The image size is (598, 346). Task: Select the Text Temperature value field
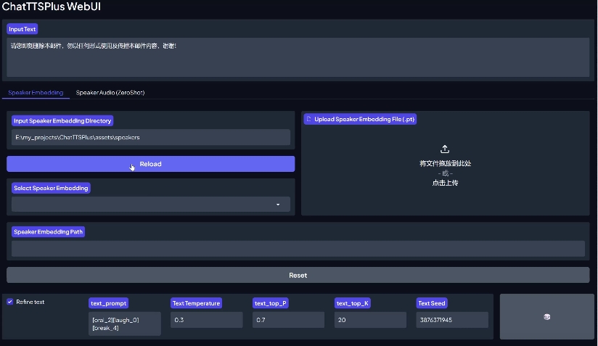pyautogui.click(x=206, y=320)
